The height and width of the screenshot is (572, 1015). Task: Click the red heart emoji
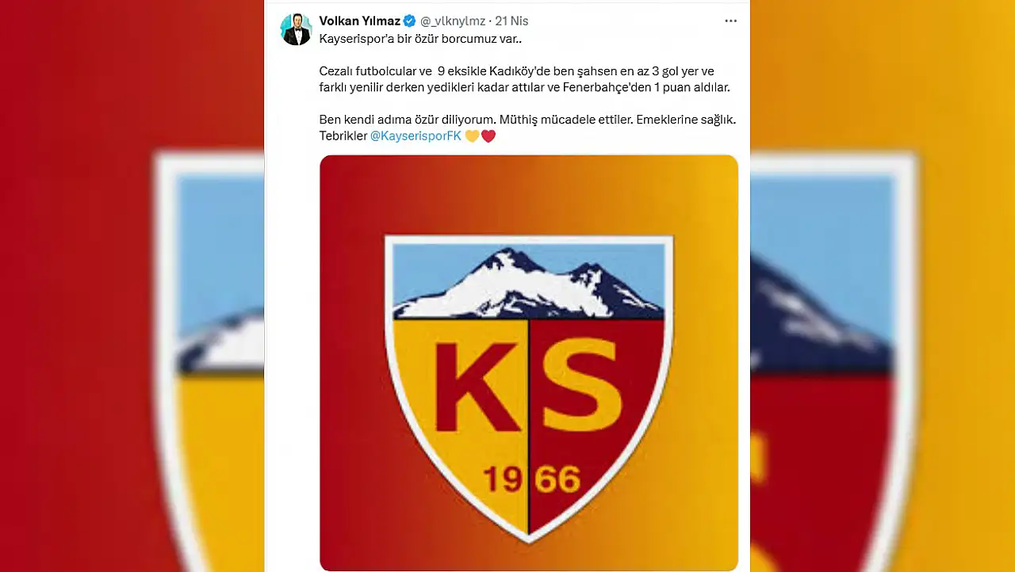pos(488,136)
